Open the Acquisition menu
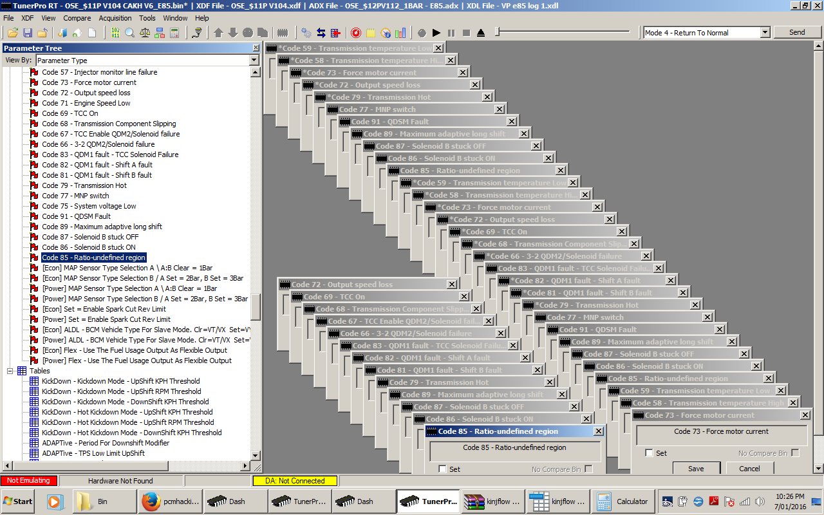824x515 pixels. 115,18
